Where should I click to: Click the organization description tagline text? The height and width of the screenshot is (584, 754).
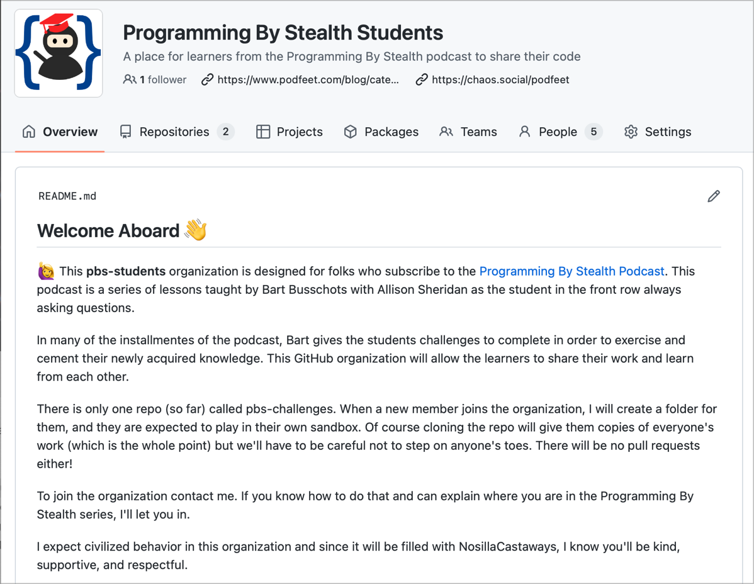(x=352, y=56)
